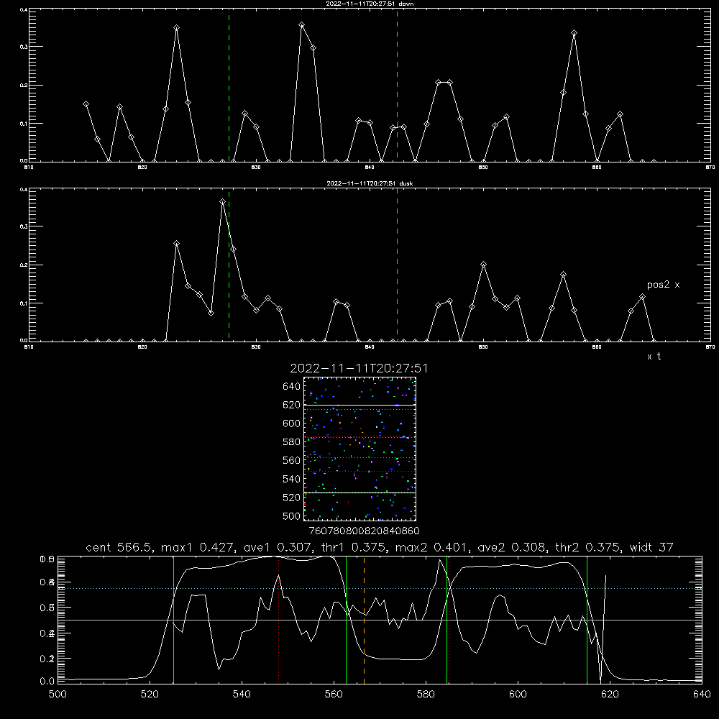Click the dawn plot flat-top peak at 846-847
This screenshot has width=719, height=719.
[x=444, y=83]
